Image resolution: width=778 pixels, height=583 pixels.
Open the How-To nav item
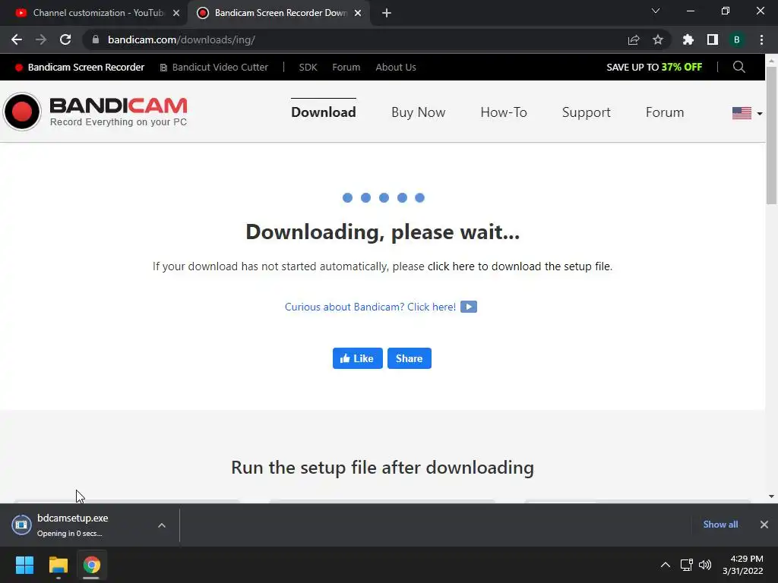[504, 112]
